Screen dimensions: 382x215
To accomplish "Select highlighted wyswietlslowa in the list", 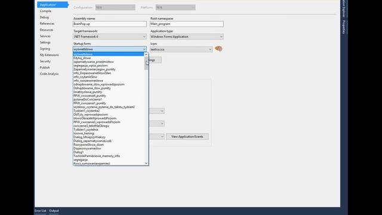I will point(109,54).
